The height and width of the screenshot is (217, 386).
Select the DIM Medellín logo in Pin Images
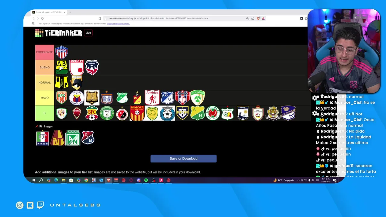tap(88, 137)
